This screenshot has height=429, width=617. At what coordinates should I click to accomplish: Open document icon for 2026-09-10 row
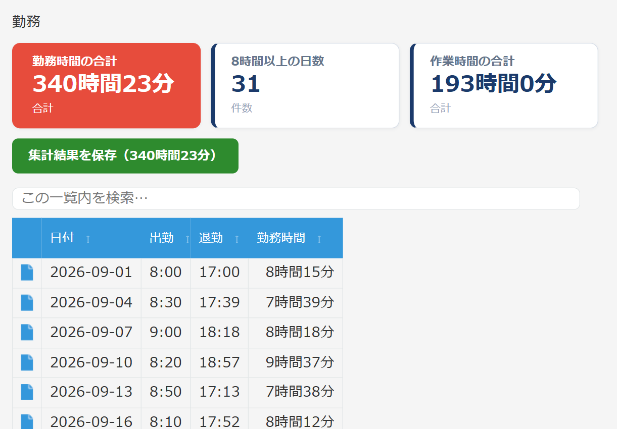point(27,362)
